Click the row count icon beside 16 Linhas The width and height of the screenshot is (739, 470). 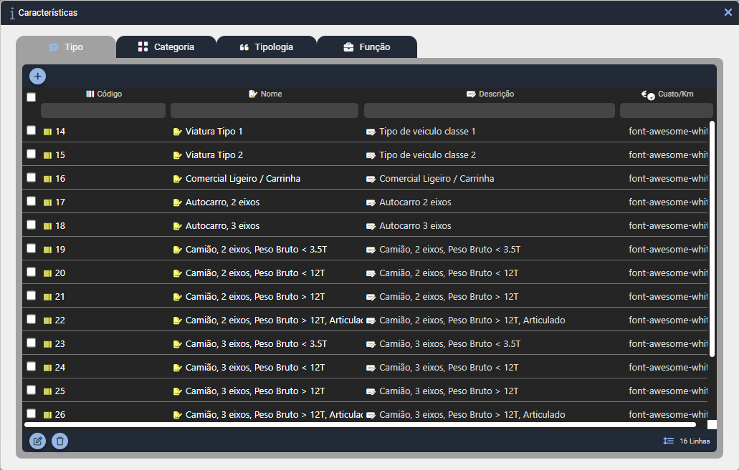click(668, 441)
